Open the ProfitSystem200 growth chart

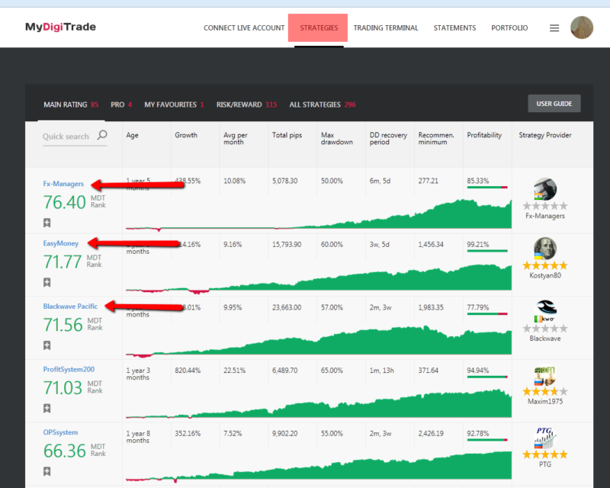(319, 403)
